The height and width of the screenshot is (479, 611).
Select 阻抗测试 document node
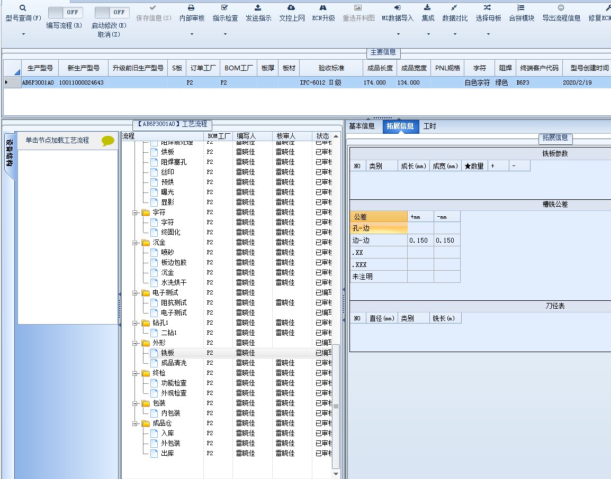pos(174,303)
